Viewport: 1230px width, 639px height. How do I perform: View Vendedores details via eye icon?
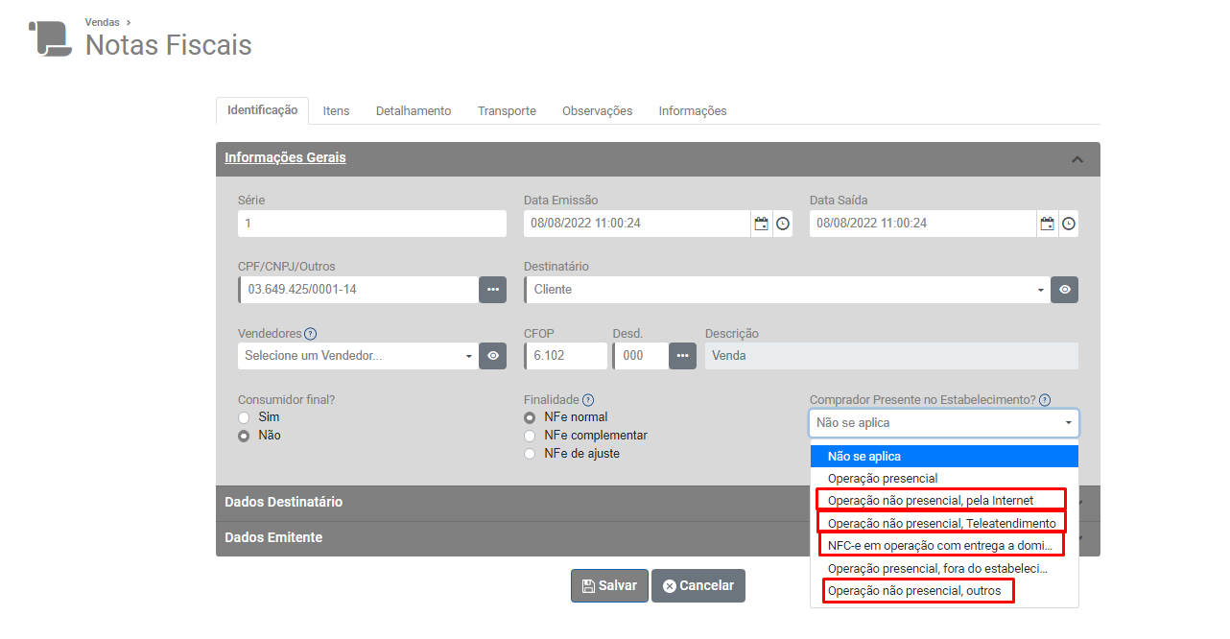coord(492,355)
